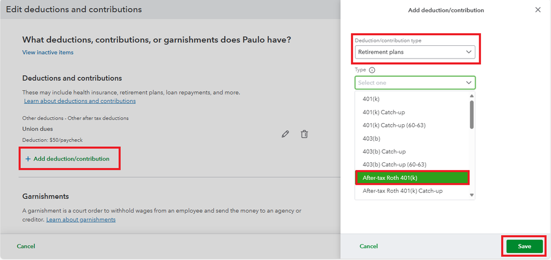
Task: Choose 401(k) Catch-up from list
Action: tap(384, 112)
